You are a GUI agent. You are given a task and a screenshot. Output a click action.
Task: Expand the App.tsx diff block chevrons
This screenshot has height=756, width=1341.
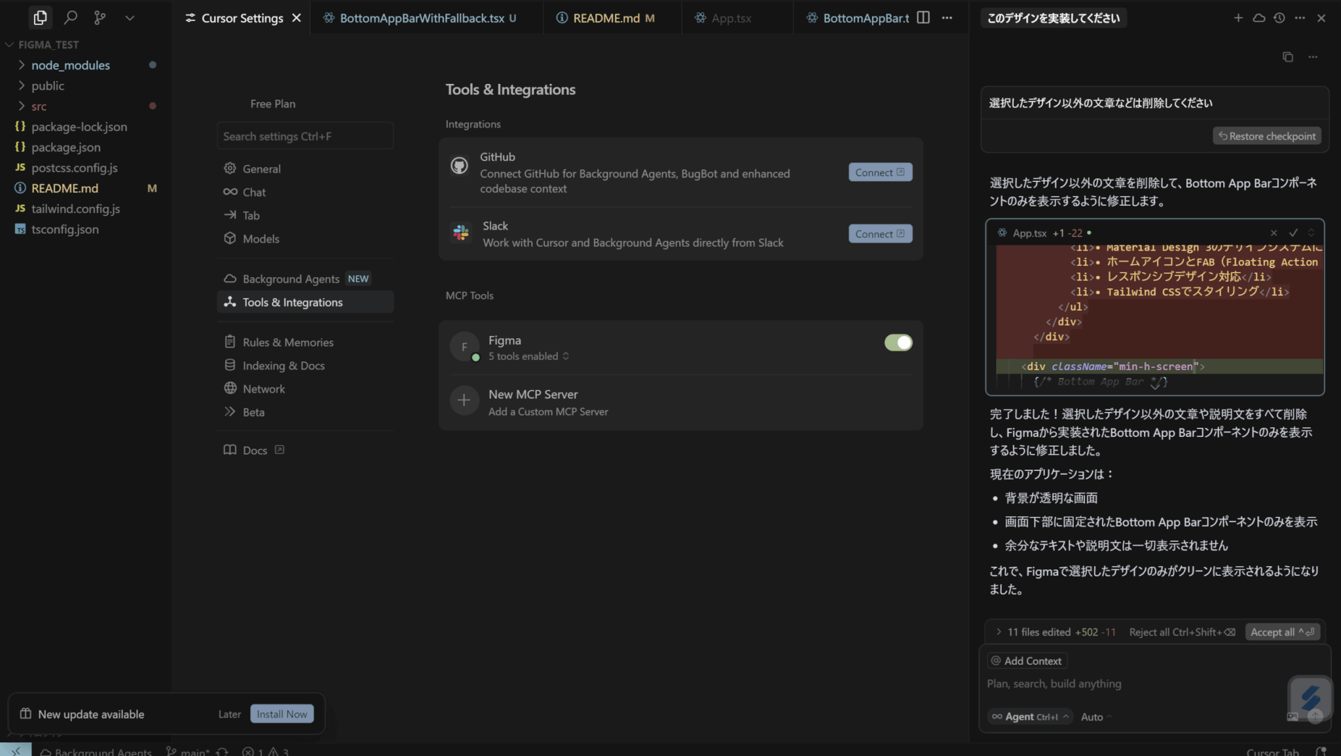1311,233
